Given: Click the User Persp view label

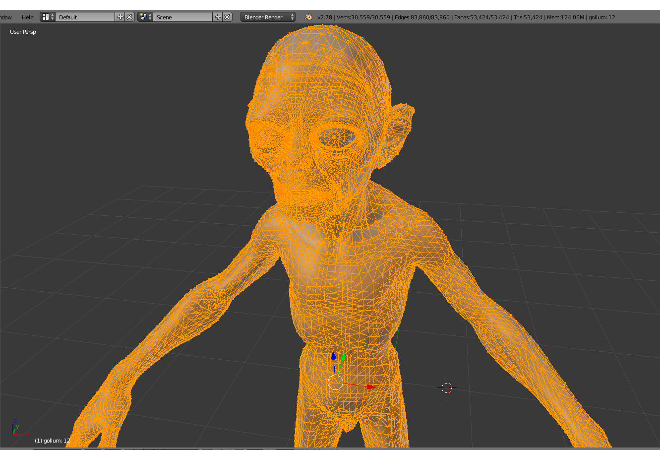Looking at the screenshot, I should [x=23, y=32].
